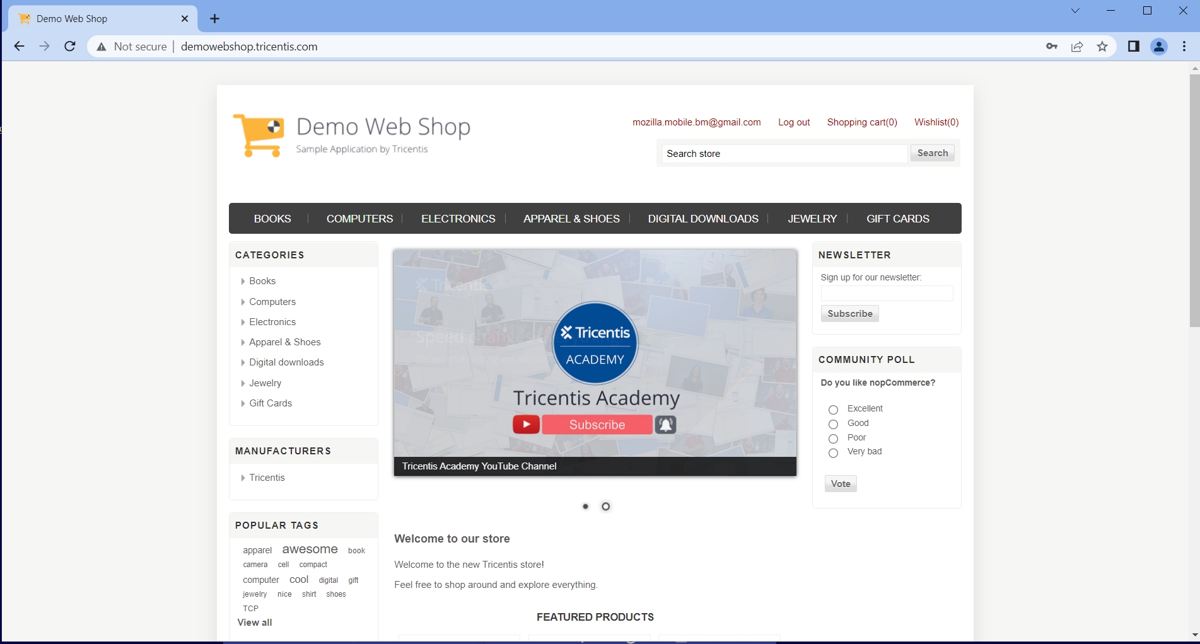Screen dimensions: 1200x644
Task: Mark the poll as Very bad
Action: coord(832,453)
